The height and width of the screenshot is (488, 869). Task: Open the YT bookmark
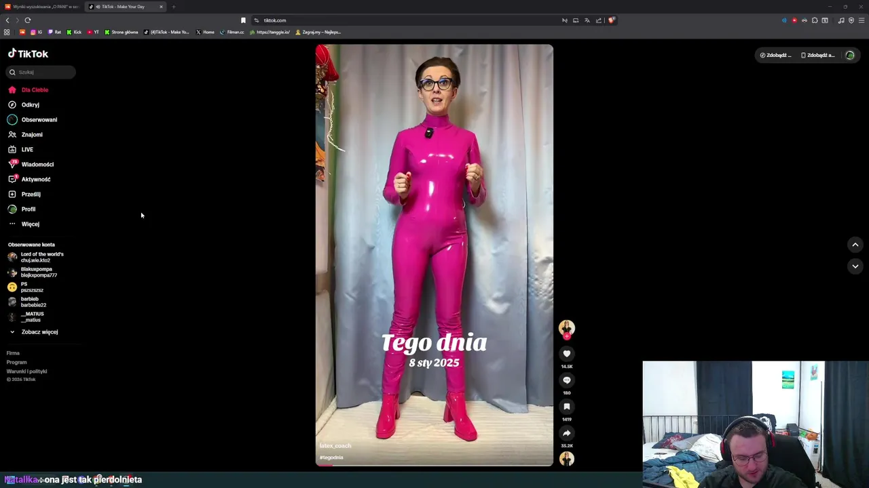pos(93,32)
